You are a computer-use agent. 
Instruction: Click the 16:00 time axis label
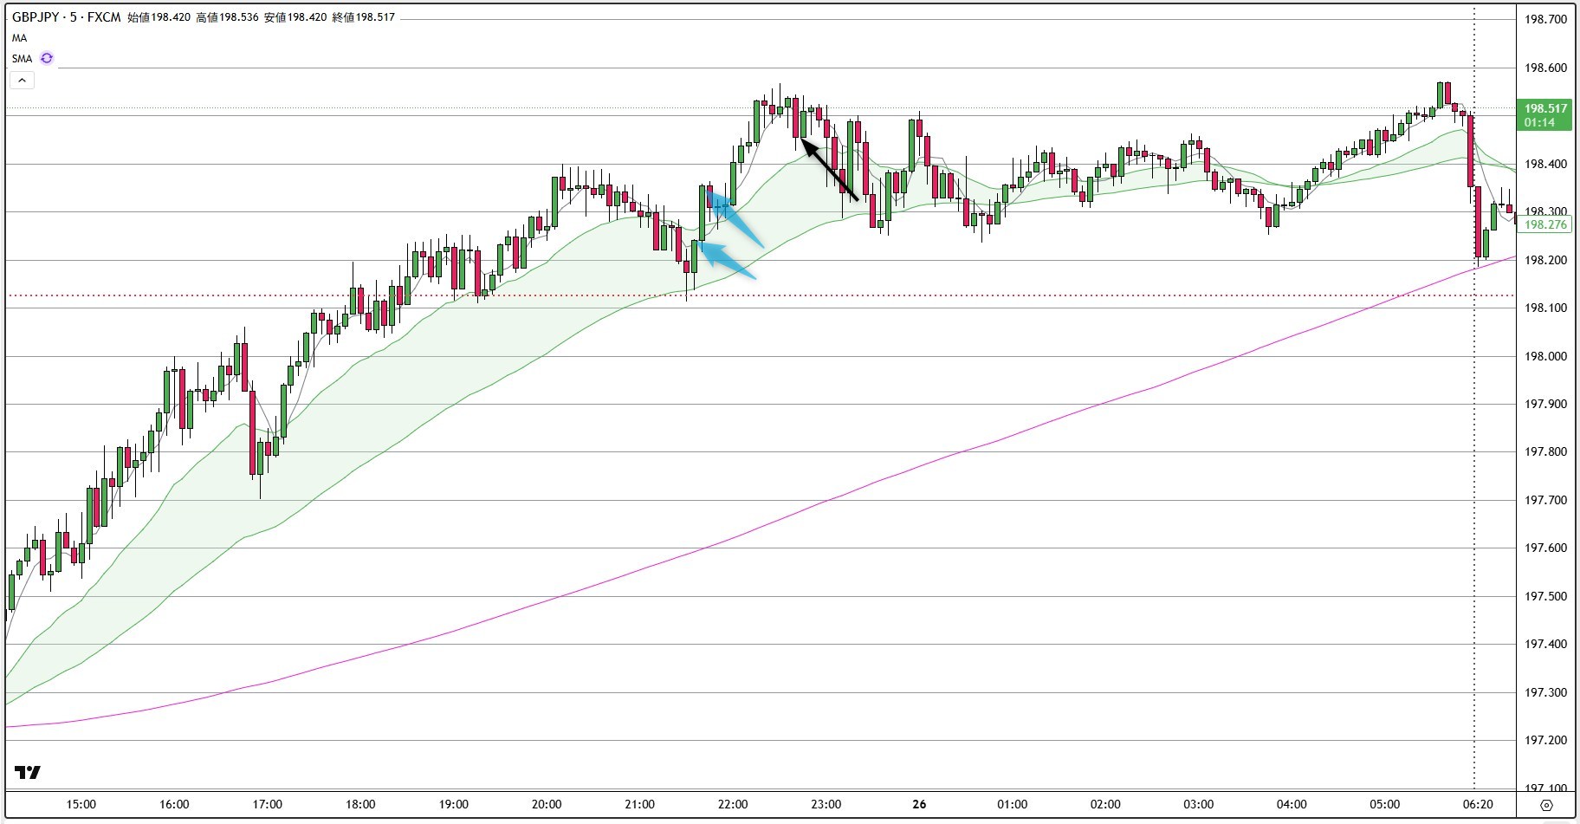click(x=174, y=804)
